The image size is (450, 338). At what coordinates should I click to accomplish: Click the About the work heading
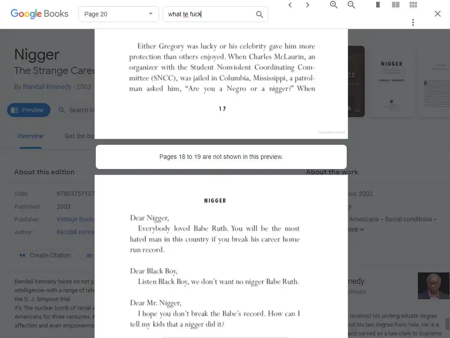[332, 172]
